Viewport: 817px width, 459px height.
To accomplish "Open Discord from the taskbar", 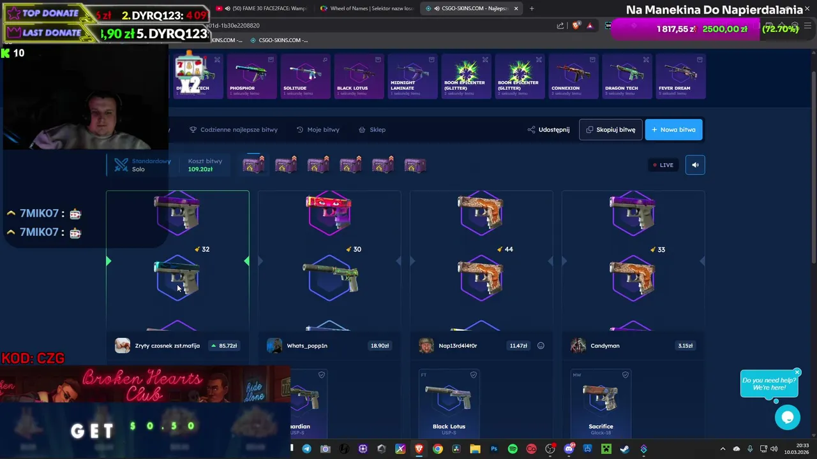I will click(569, 449).
